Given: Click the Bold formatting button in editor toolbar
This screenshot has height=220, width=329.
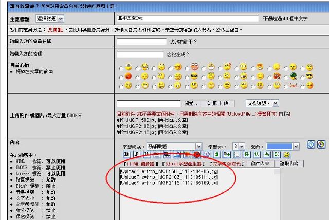Looking at the screenshot, I should 126,154.
